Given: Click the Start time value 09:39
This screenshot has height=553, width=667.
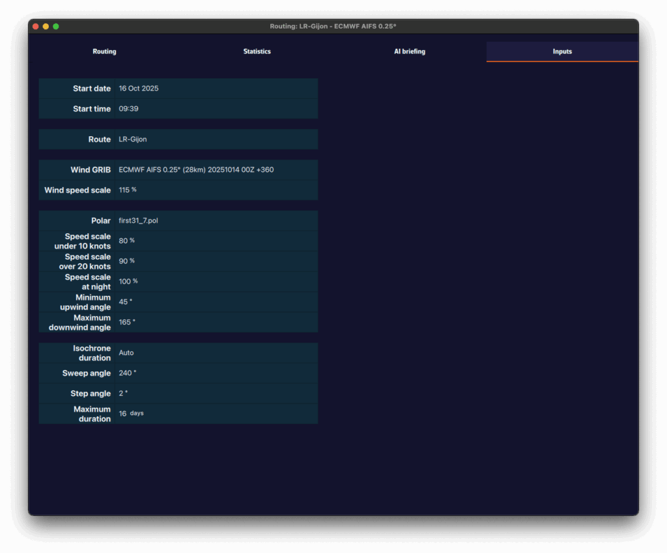Looking at the screenshot, I should pos(128,109).
